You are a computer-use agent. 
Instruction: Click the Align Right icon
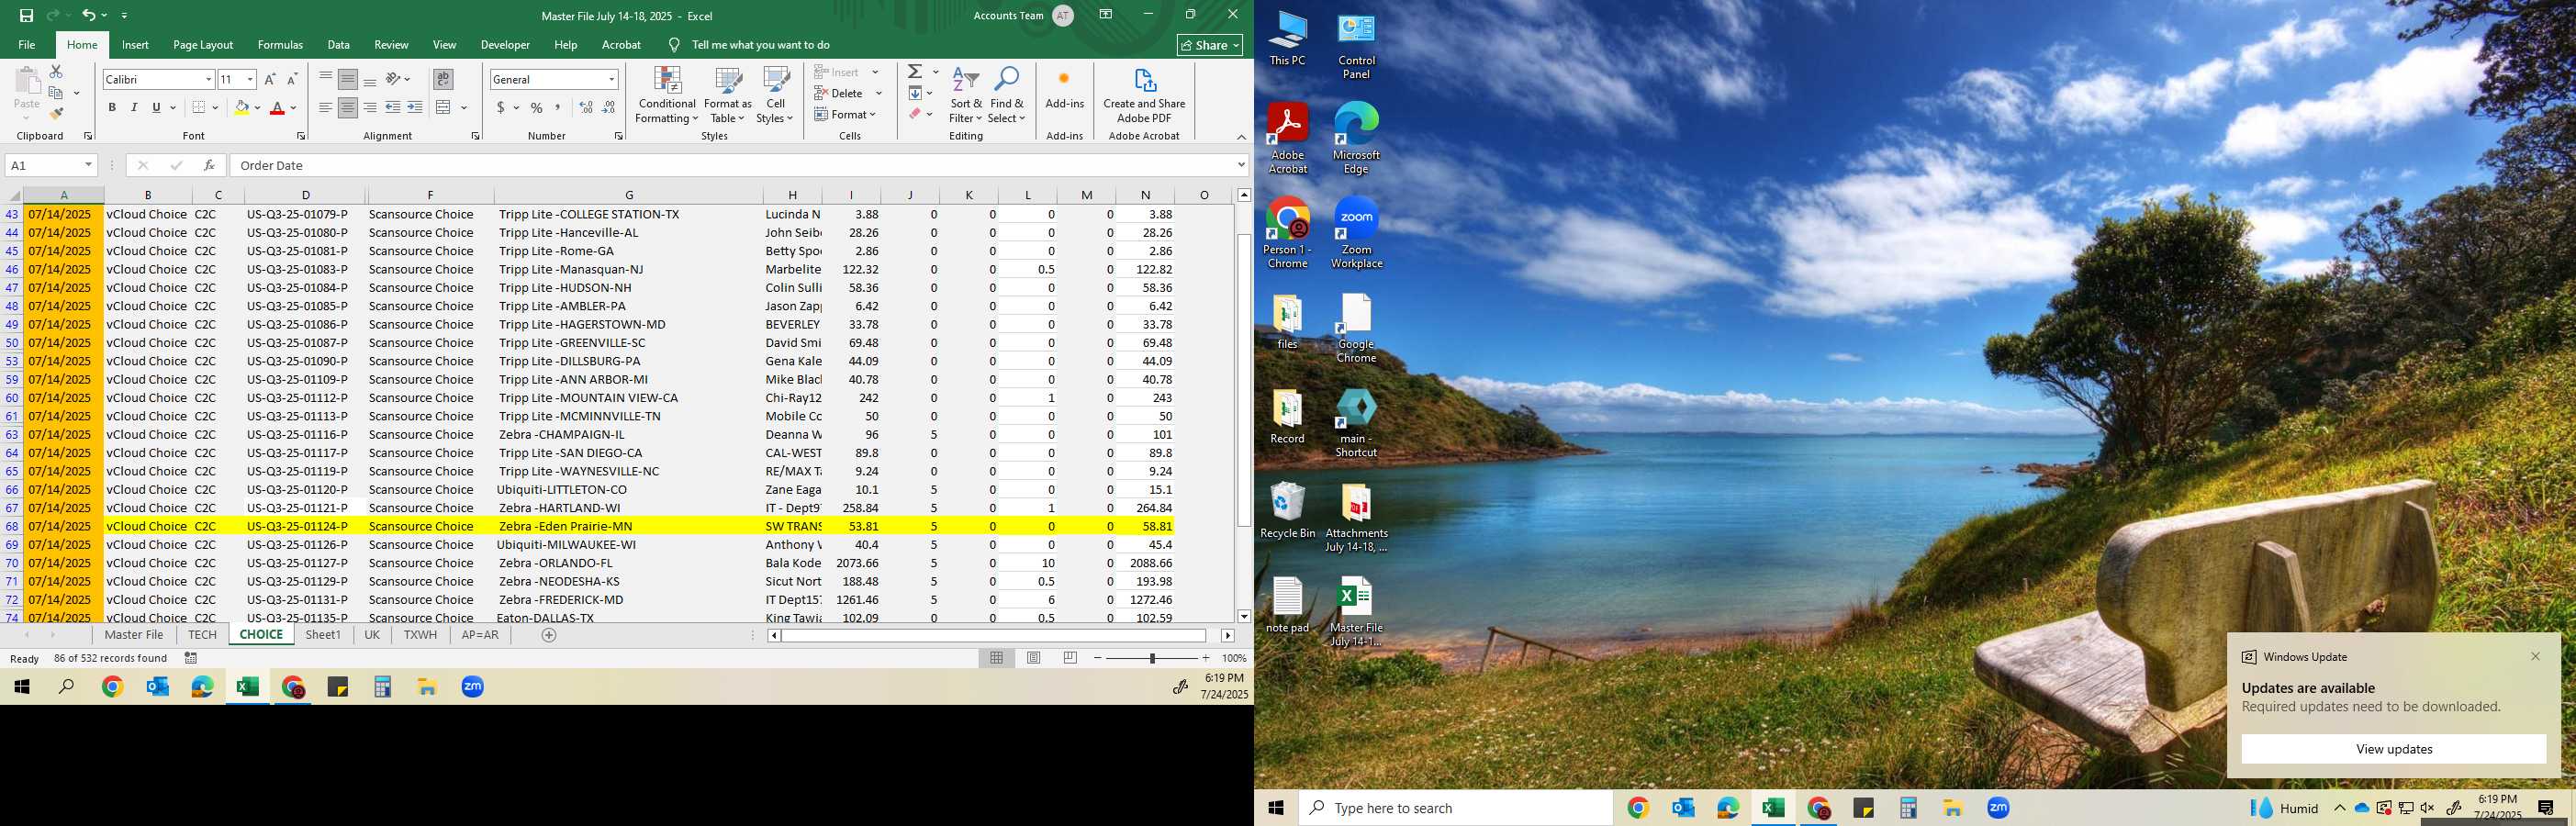click(x=370, y=107)
